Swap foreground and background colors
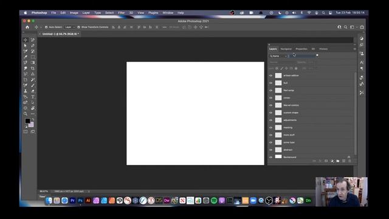Viewport: 389px width, 219px height. [33, 119]
